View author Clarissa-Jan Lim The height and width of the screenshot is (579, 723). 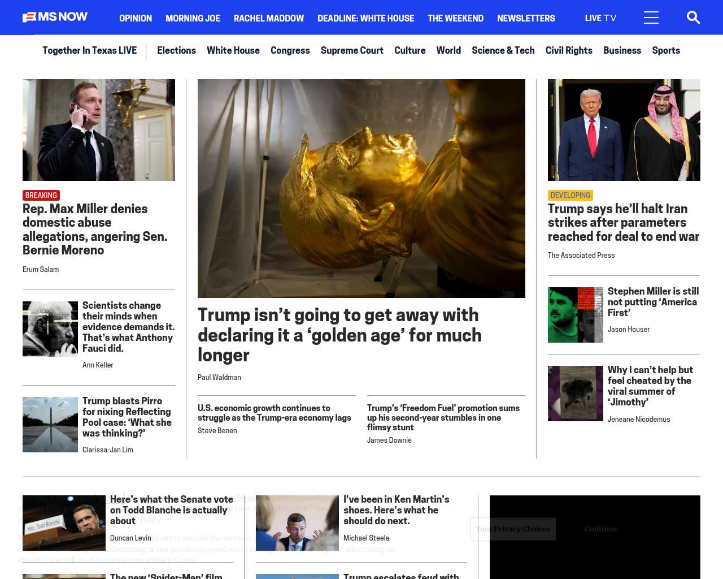click(x=108, y=450)
